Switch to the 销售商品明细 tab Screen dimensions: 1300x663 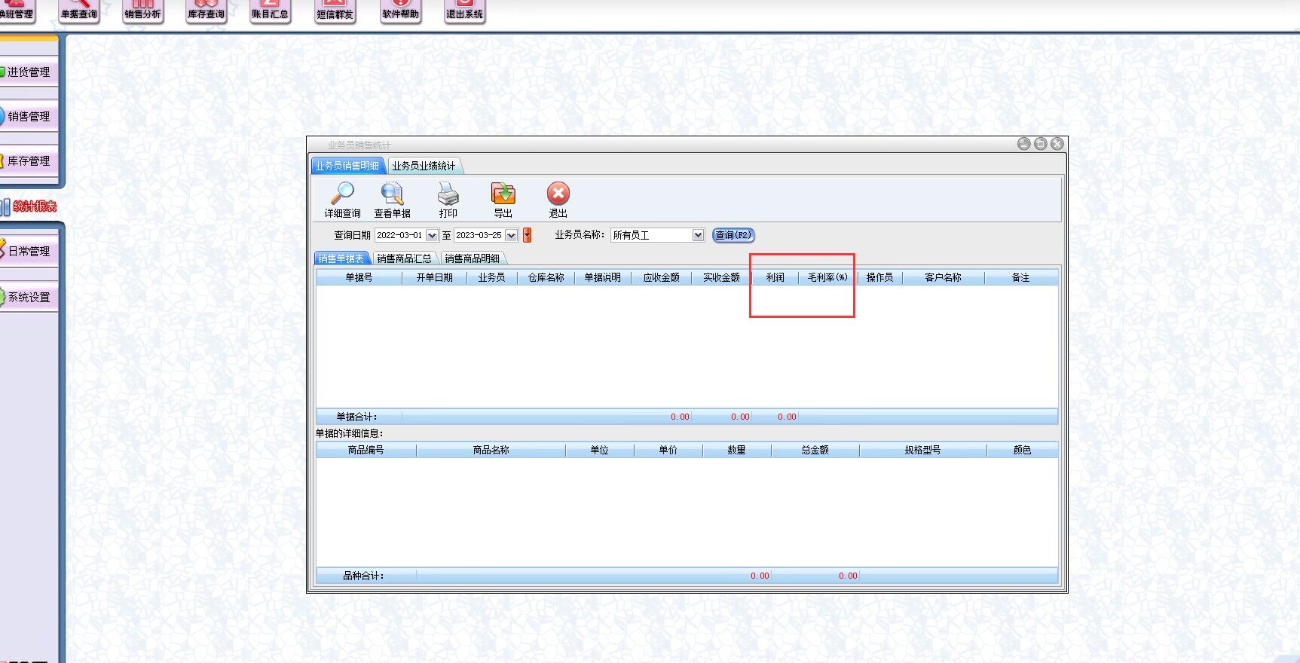tap(472, 258)
